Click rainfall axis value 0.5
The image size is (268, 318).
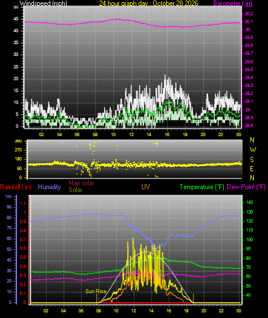(x=23, y=257)
